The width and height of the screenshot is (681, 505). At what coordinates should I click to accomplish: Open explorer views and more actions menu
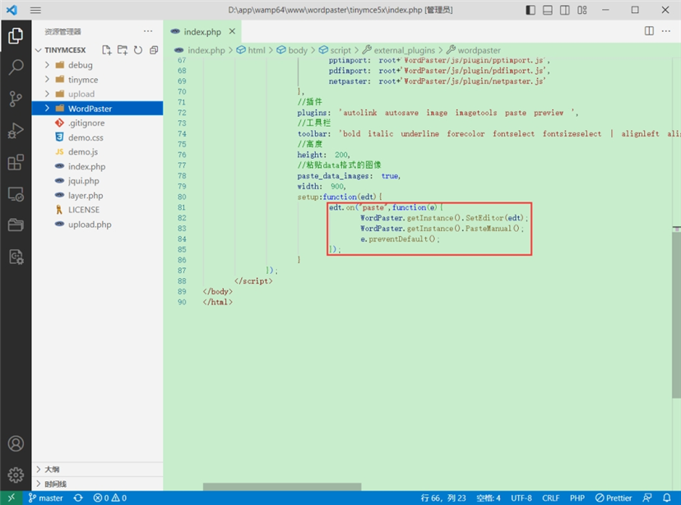148,31
